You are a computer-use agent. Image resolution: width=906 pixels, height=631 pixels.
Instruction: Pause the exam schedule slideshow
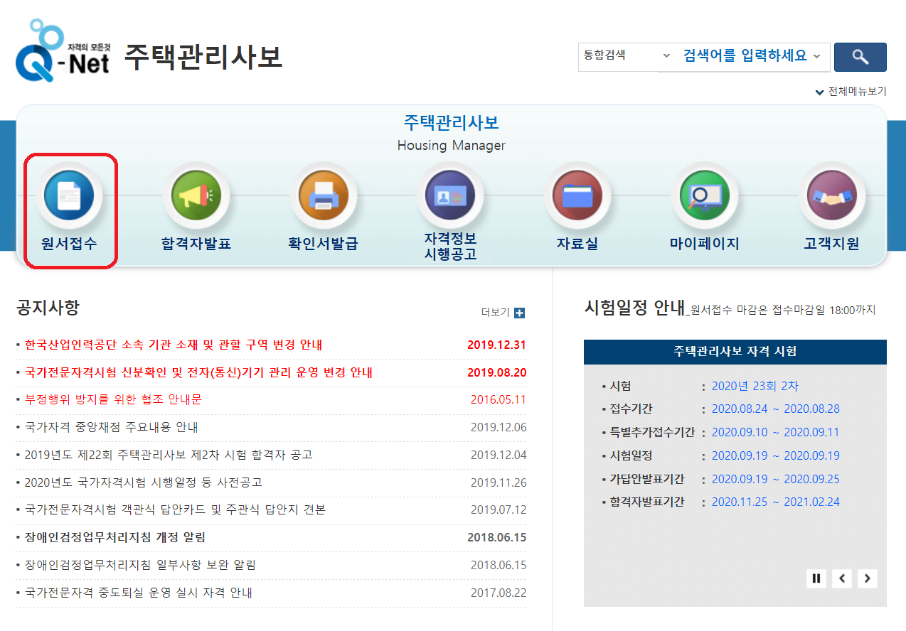click(x=816, y=578)
